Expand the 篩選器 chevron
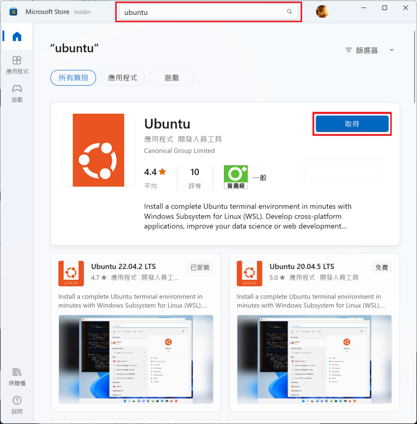 (392, 50)
